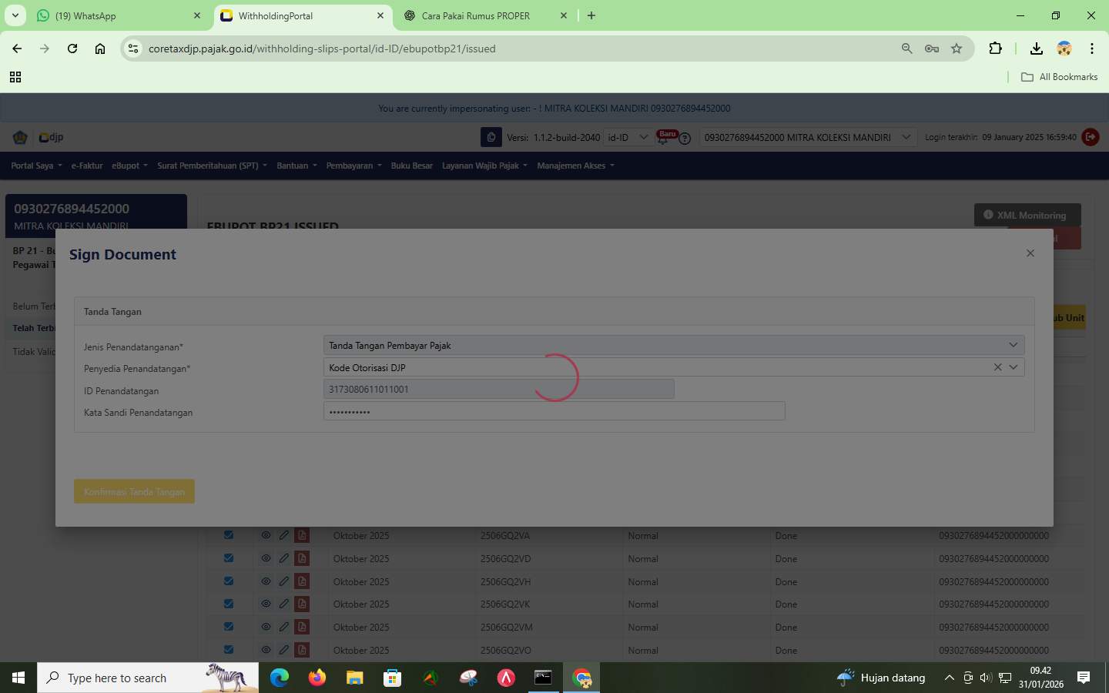This screenshot has width=1109, height=693.
Task: Click the XML Monitoring button
Action: tap(1026, 214)
